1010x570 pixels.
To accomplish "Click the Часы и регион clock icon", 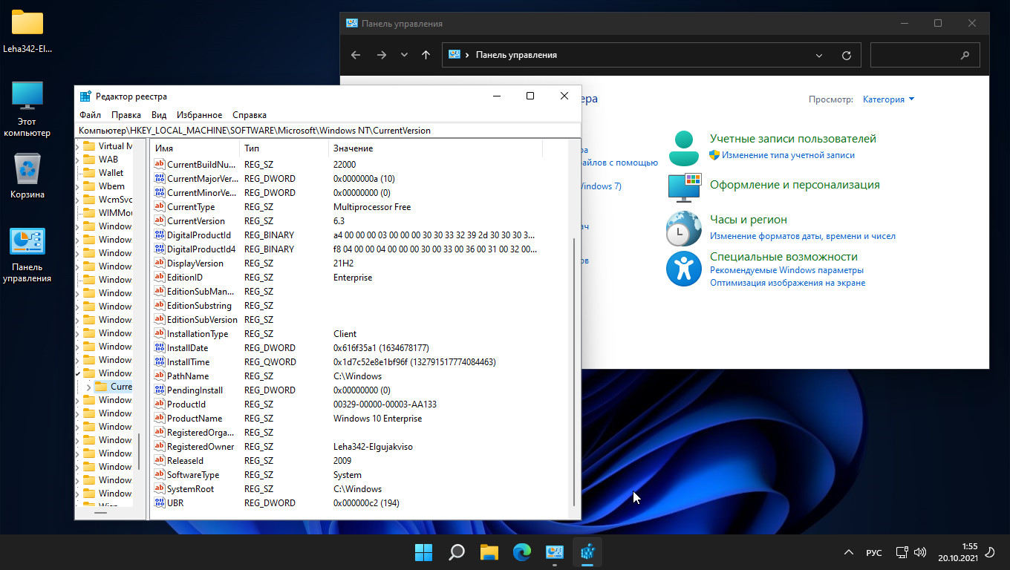I will [683, 229].
